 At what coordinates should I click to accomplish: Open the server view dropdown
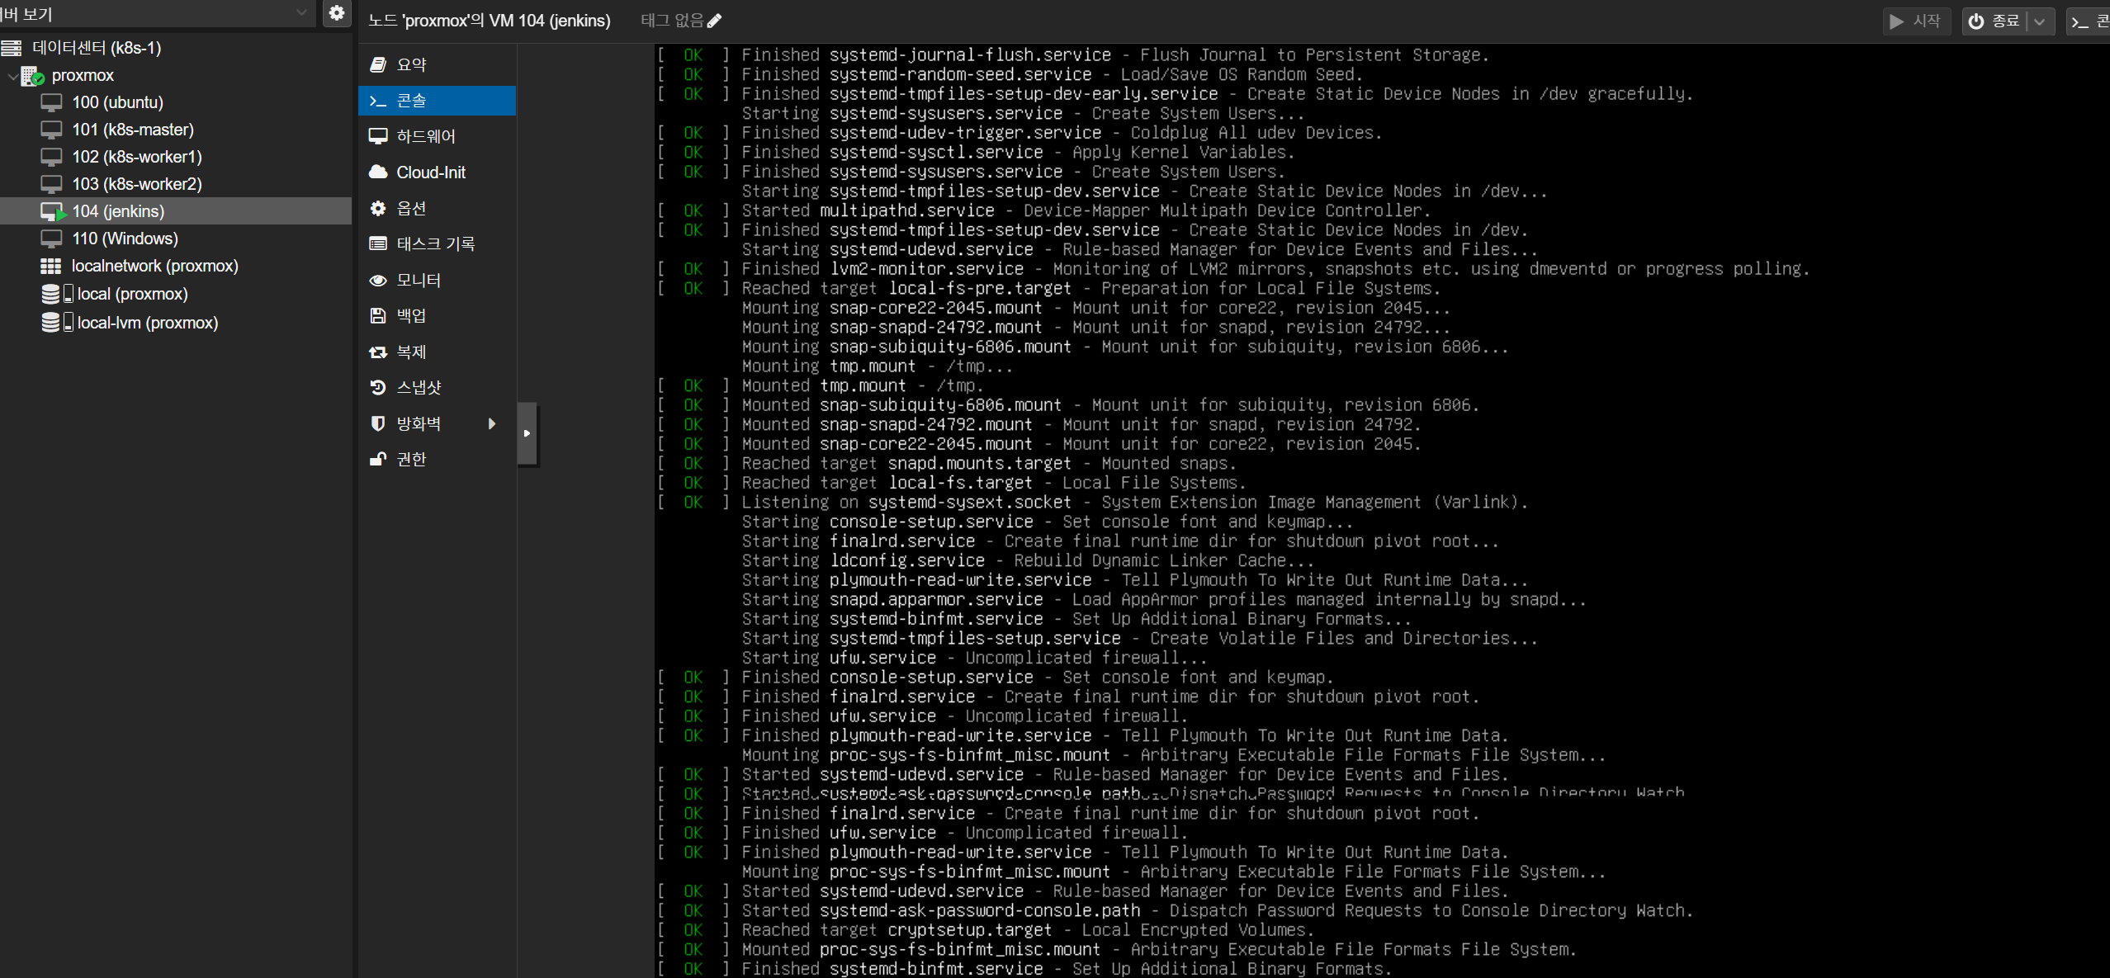(x=301, y=13)
